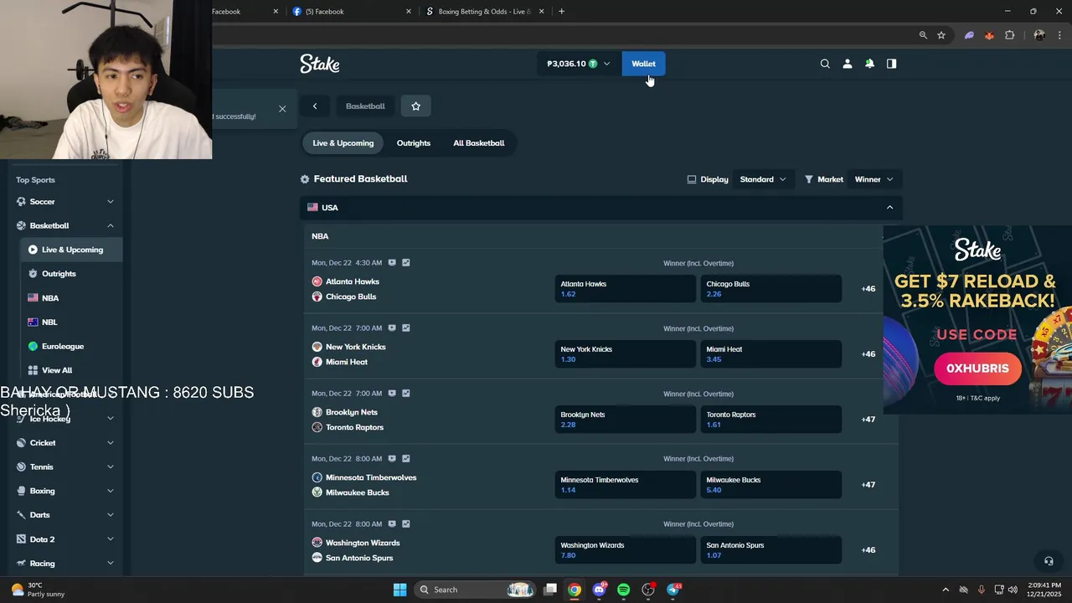The width and height of the screenshot is (1072, 603).
Task: Click the Featured Basketball gear icon
Action: [x=305, y=179]
